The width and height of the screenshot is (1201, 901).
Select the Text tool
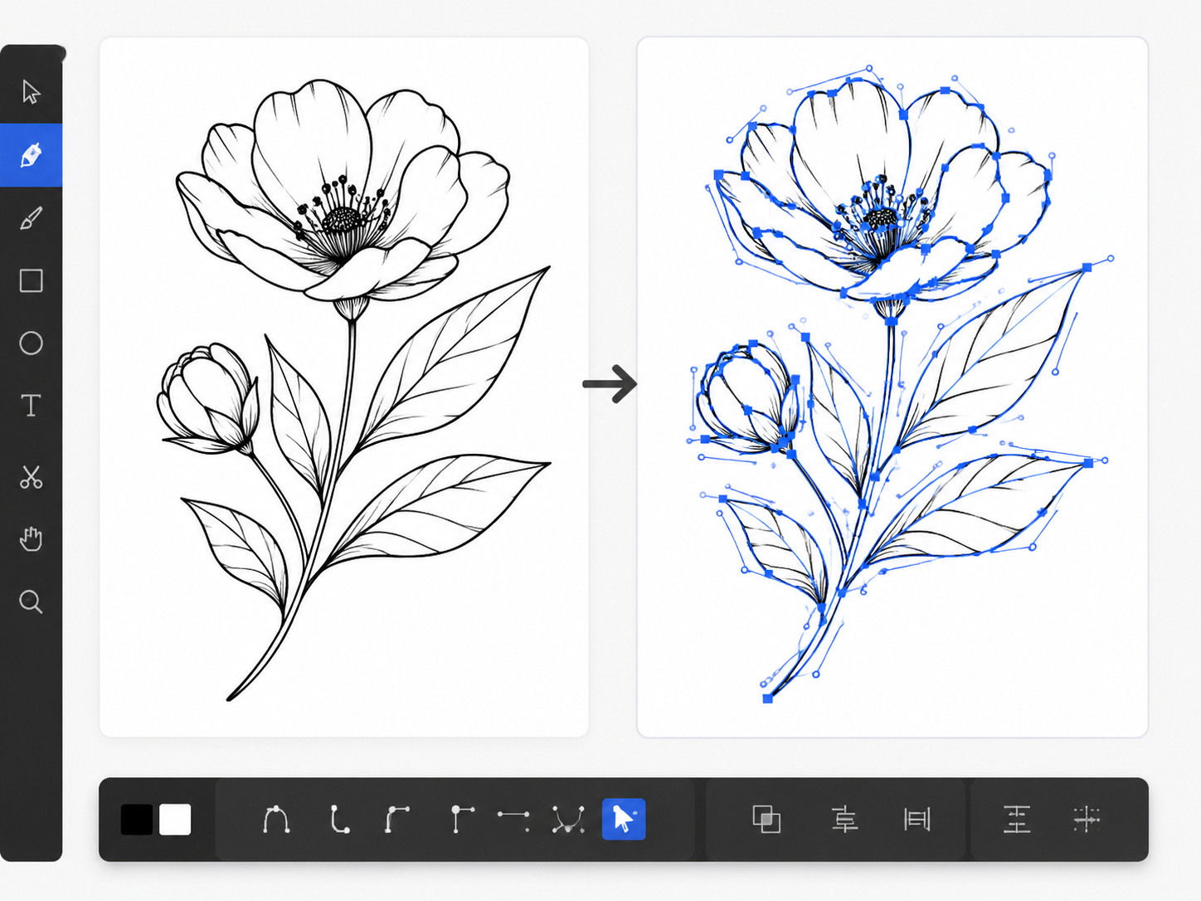coord(31,405)
